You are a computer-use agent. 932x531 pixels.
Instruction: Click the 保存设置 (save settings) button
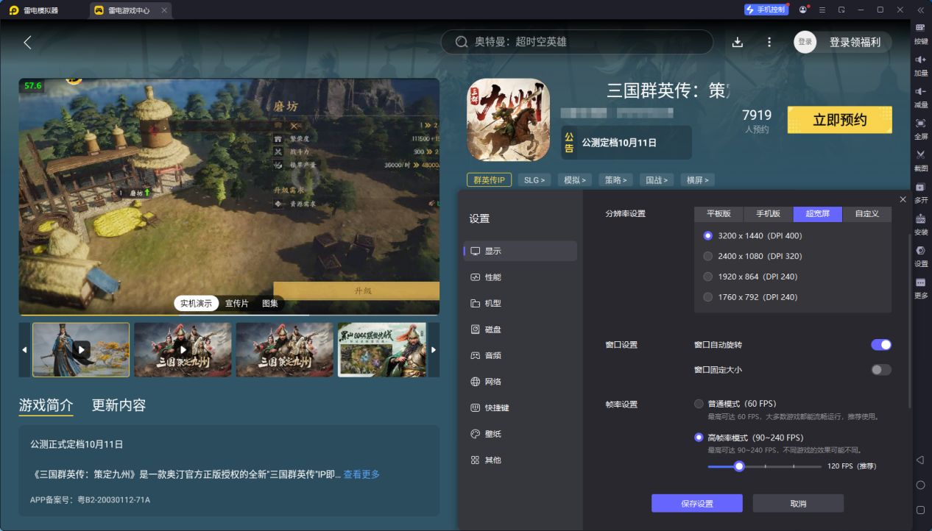(x=696, y=504)
